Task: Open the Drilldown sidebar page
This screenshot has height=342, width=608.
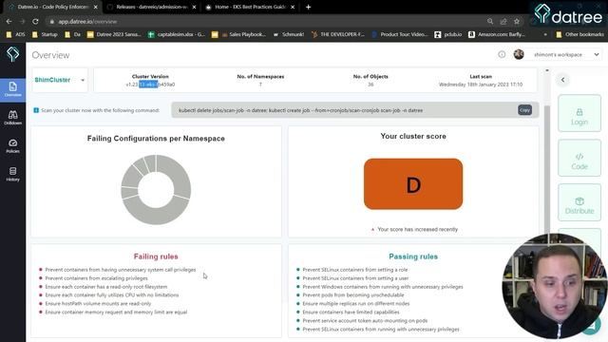Action: [12, 117]
